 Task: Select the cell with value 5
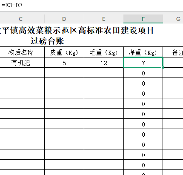tap(64, 63)
